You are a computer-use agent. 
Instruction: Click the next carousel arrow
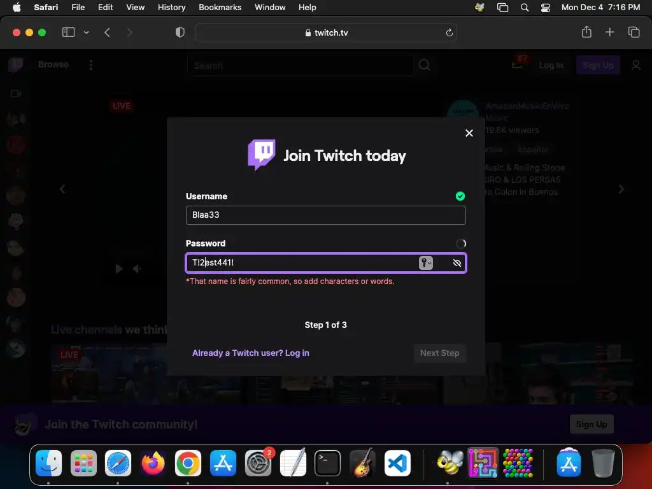pyautogui.click(x=621, y=189)
